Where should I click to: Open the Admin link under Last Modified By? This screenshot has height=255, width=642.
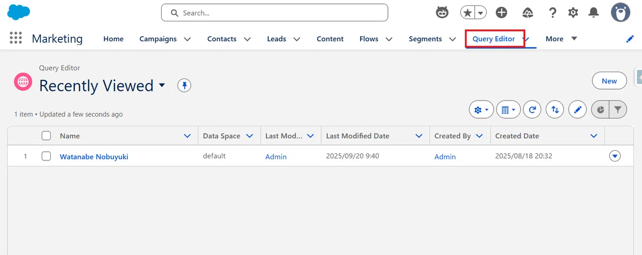click(276, 157)
